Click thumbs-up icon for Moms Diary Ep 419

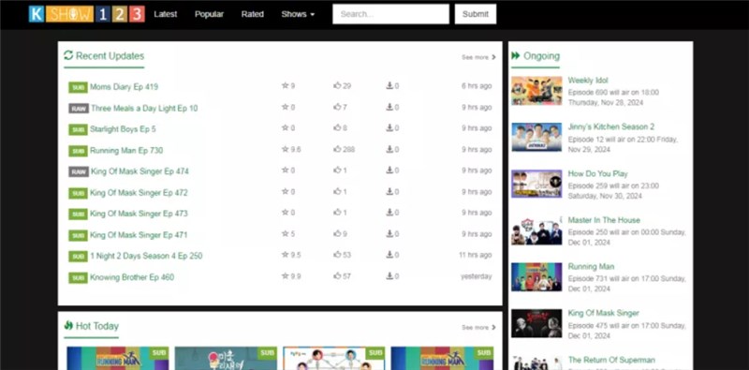tap(337, 85)
